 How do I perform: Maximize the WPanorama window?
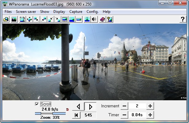[x=170, y=3]
